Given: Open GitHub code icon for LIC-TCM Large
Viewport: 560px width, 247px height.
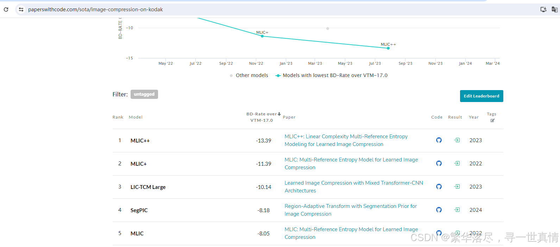Looking at the screenshot, I should [x=439, y=186].
